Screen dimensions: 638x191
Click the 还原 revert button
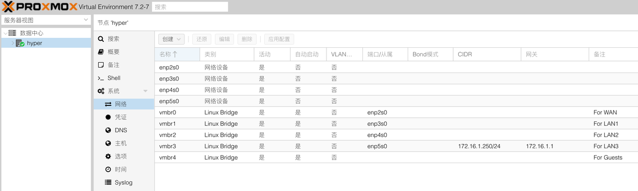[x=202, y=39]
